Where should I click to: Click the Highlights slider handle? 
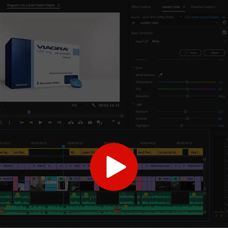click(x=182, y=126)
